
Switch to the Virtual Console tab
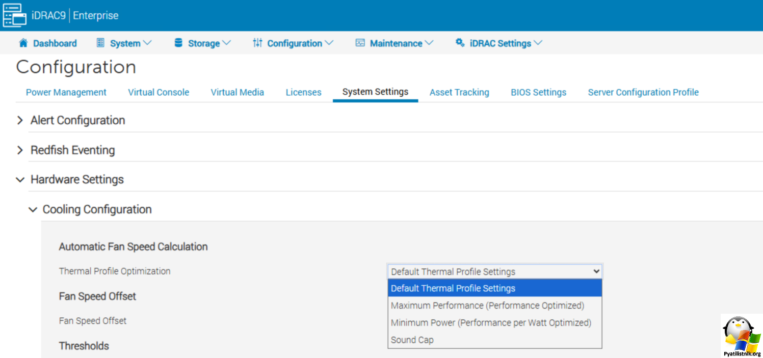click(159, 92)
